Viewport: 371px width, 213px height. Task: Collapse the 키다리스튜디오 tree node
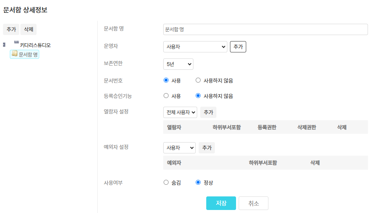tap(4, 45)
